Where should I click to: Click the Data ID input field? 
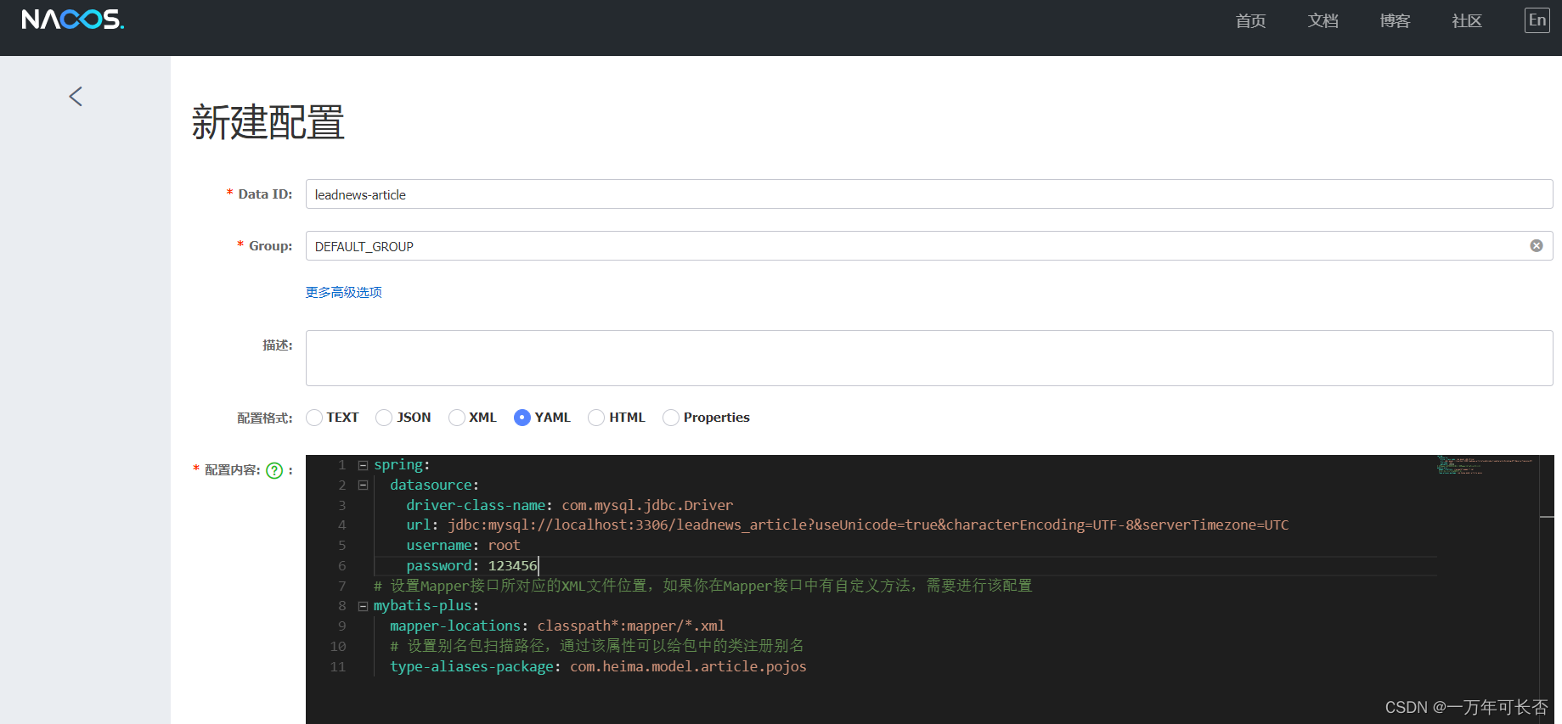929,194
